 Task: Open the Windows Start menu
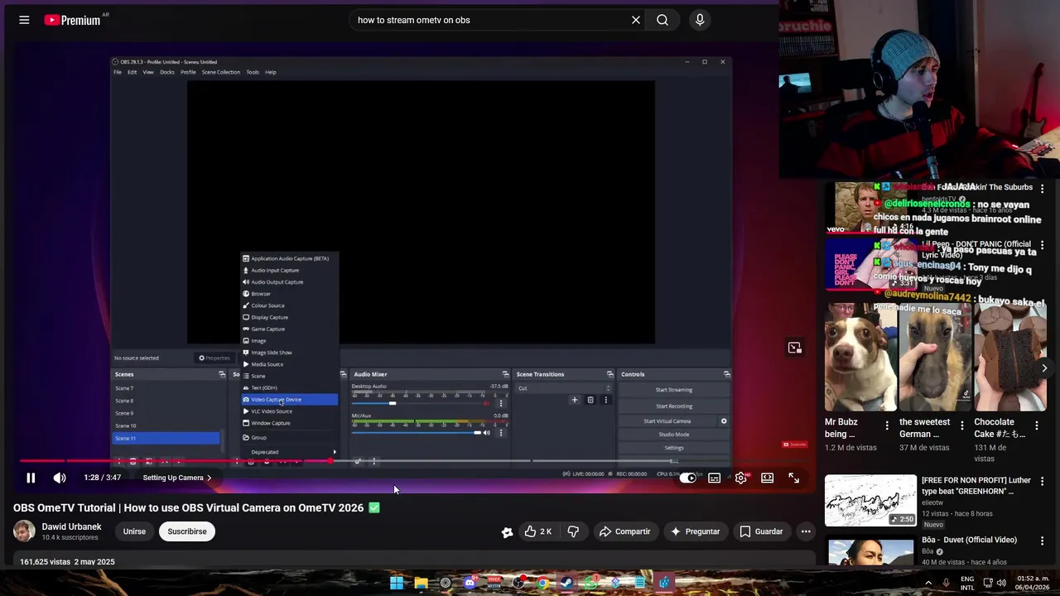pyautogui.click(x=397, y=583)
